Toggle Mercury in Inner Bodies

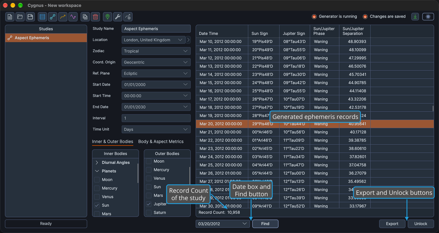pyautogui.click(x=97, y=188)
